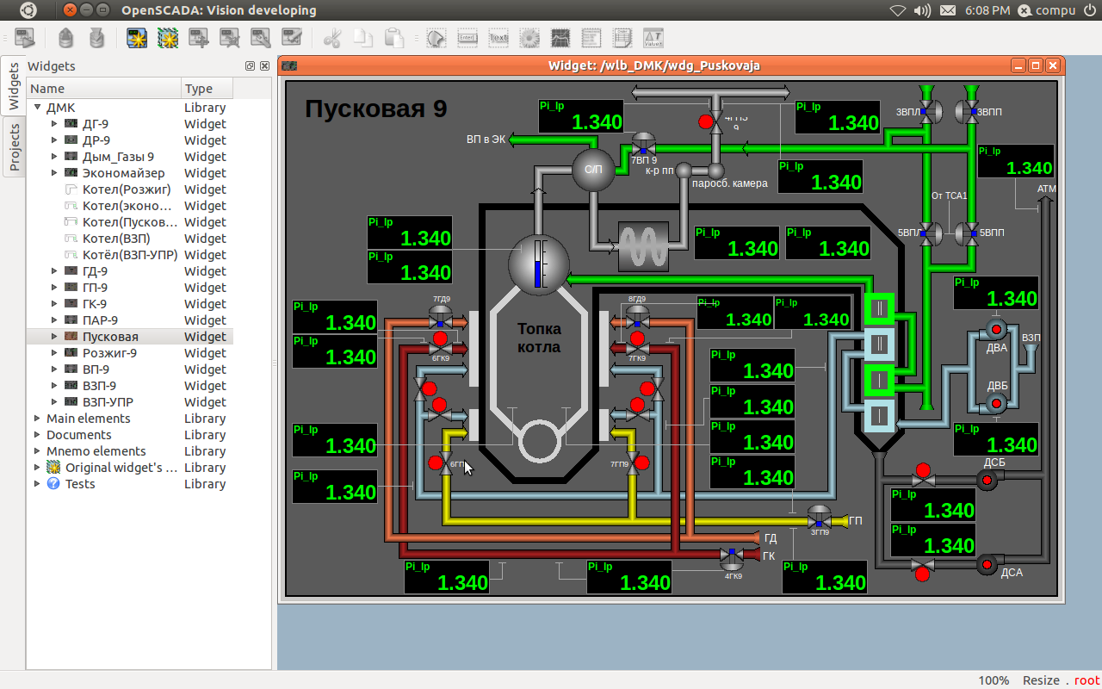Click the Paste icon in toolbar

tap(393, 38)
